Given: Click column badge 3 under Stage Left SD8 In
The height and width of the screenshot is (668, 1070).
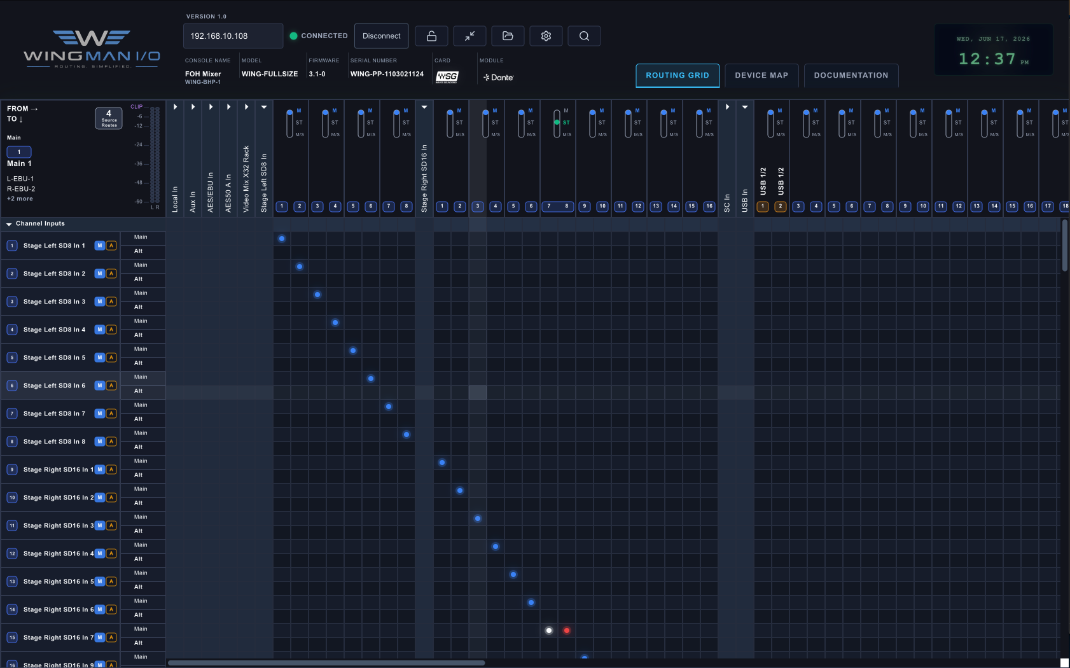Looking at the screenshot, I should click(317, 206).
